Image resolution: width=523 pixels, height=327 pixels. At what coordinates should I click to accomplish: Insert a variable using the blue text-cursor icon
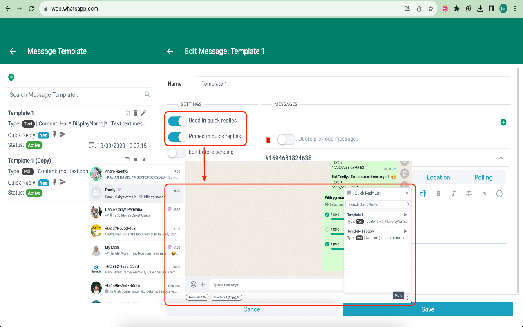coord(423,193)
